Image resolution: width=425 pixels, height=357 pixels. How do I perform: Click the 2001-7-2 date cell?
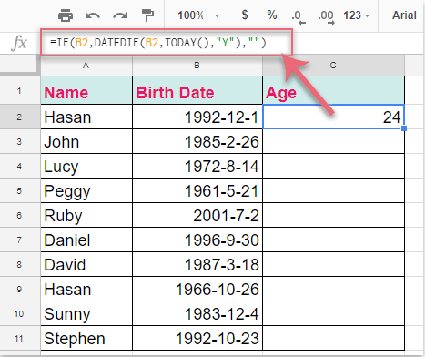pyautogui.click(x=197, y=215)
